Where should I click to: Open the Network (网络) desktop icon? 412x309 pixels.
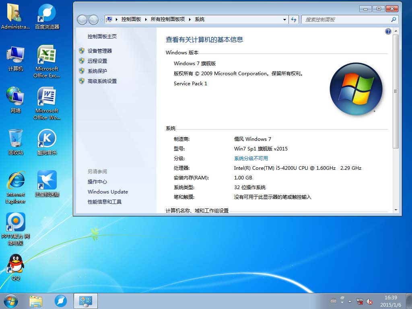click(x=16, y=100)
